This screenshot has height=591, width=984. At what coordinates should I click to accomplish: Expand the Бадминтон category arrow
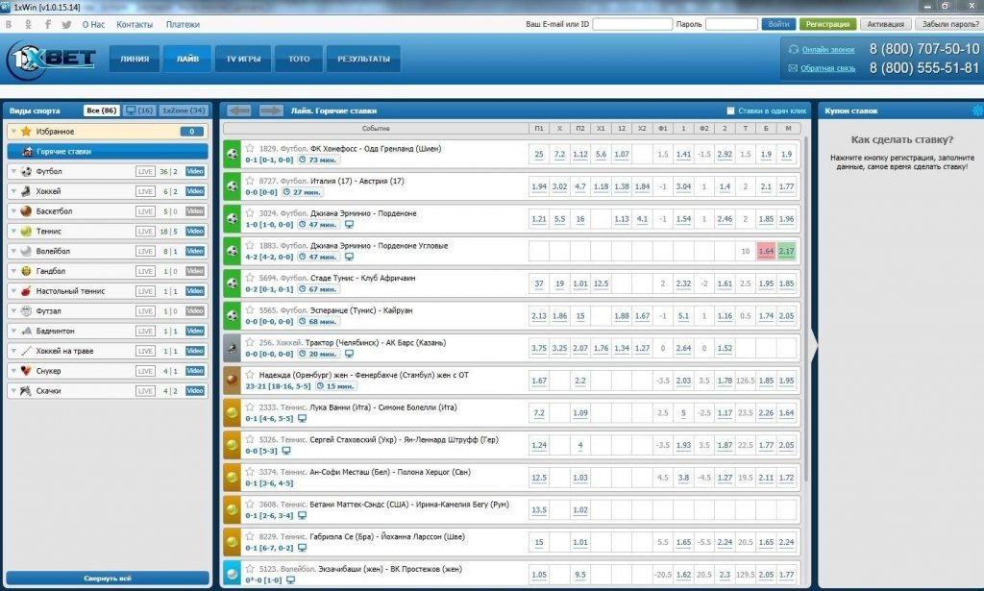pos(13,332)
